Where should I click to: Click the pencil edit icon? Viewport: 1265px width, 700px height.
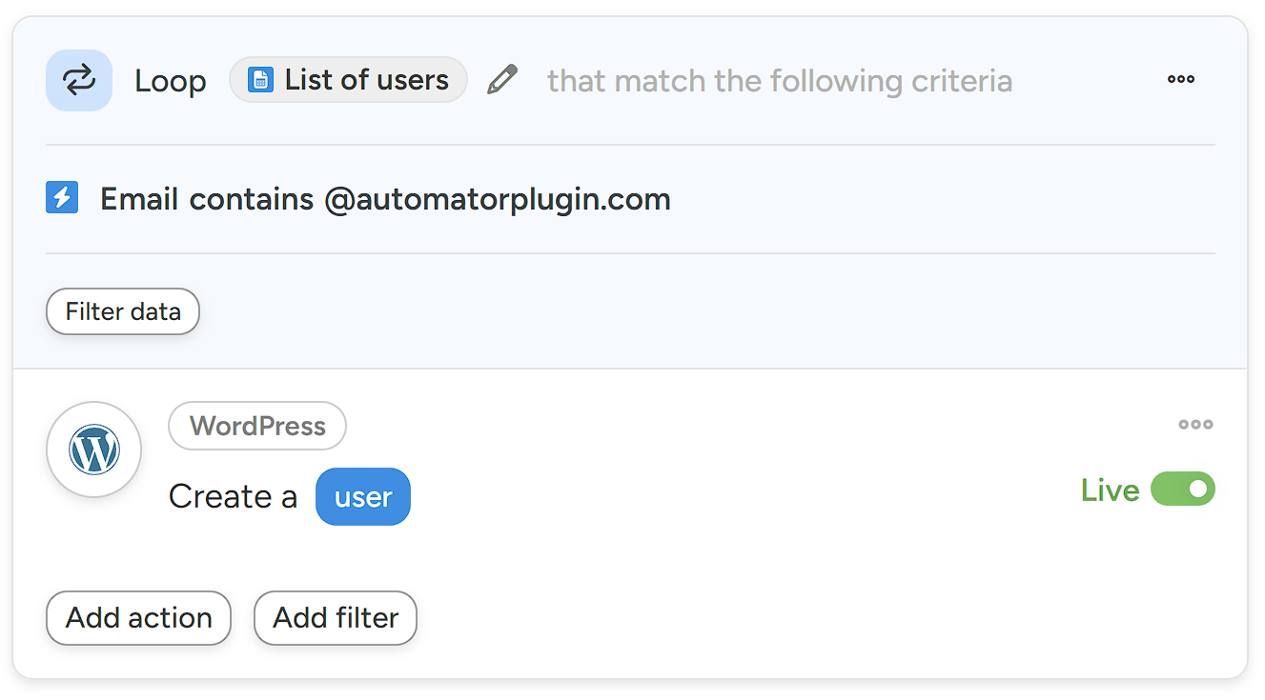point(502,79)
